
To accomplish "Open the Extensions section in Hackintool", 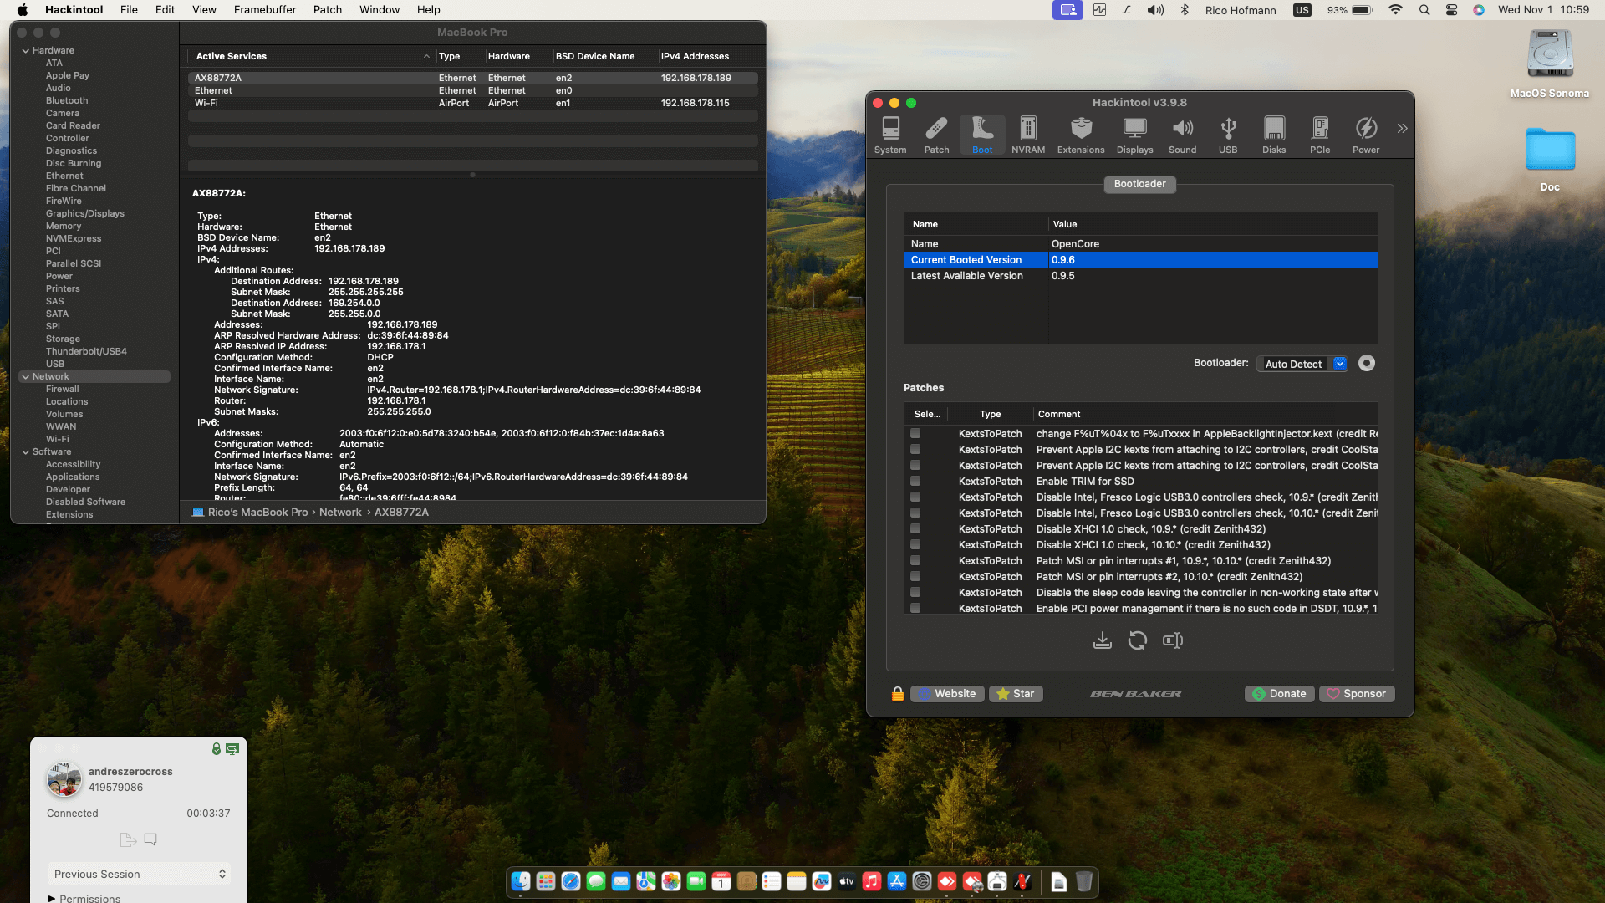I will 1081,135.
